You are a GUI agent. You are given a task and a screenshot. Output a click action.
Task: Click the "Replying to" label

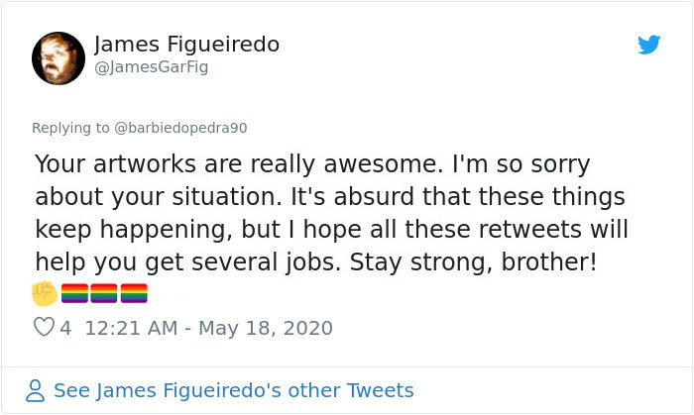70,128
